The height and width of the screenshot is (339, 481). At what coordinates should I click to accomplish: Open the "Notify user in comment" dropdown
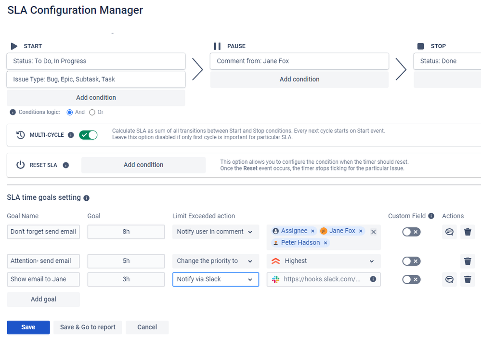(216, 232)
